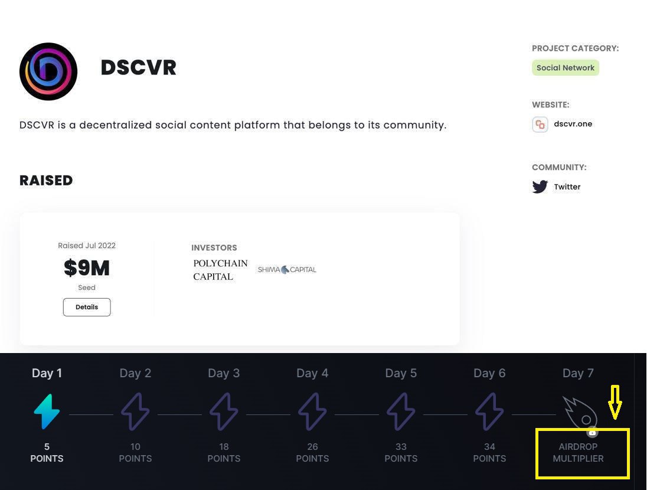
Task: Click the INVESTORS heading
Action: (214, 248)
